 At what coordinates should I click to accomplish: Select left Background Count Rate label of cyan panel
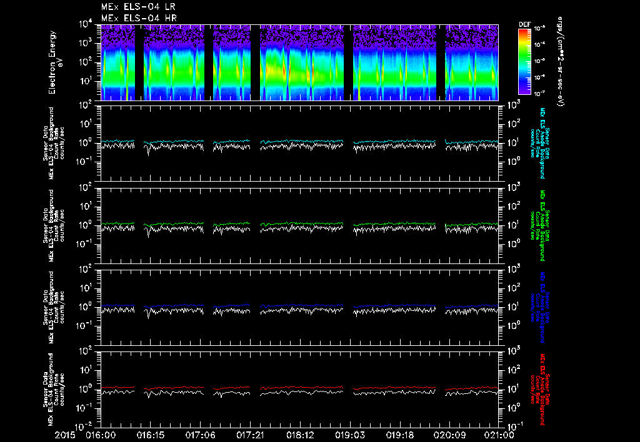click(x=54, y=144)
